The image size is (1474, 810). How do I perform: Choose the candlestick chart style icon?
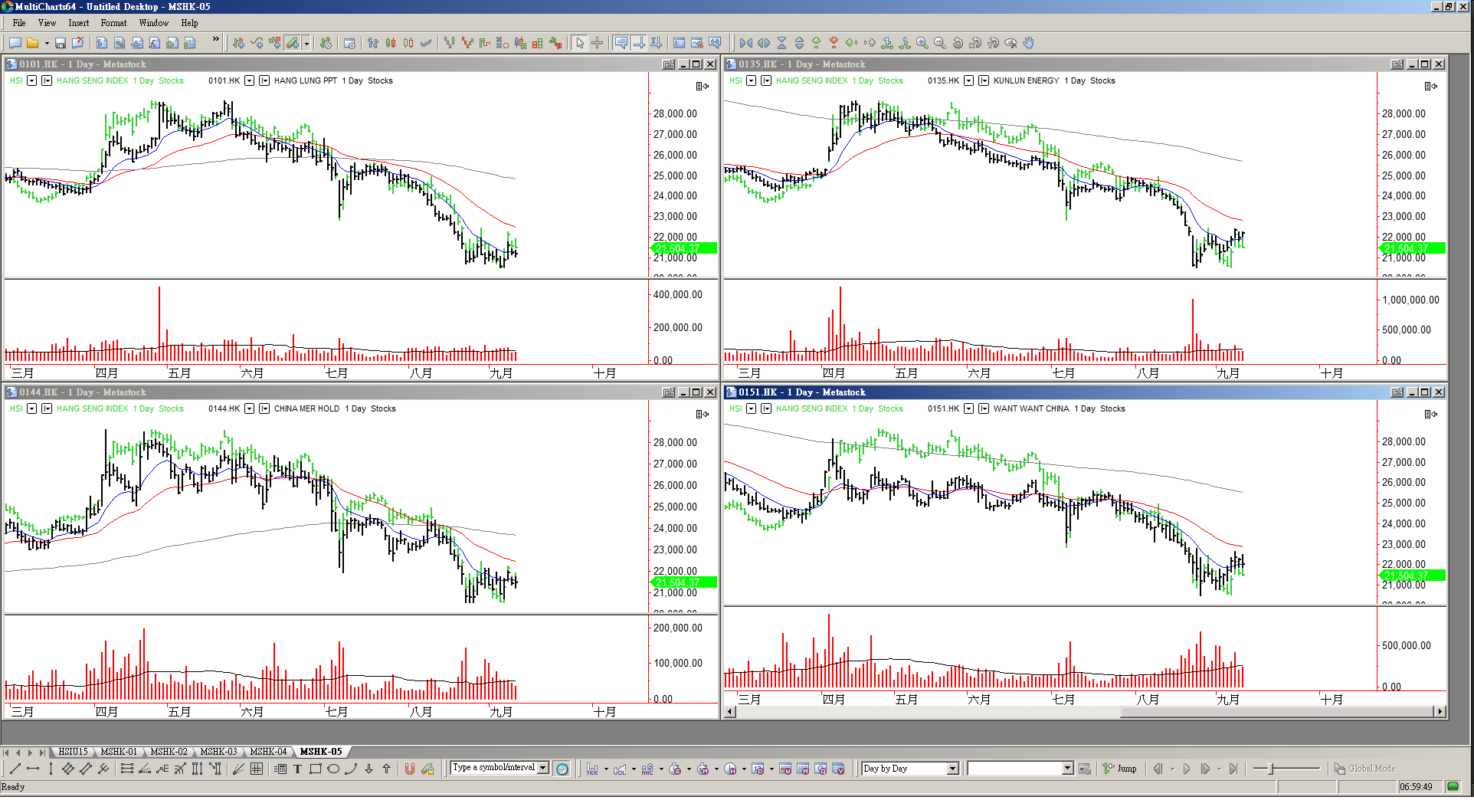coord(391,43)
